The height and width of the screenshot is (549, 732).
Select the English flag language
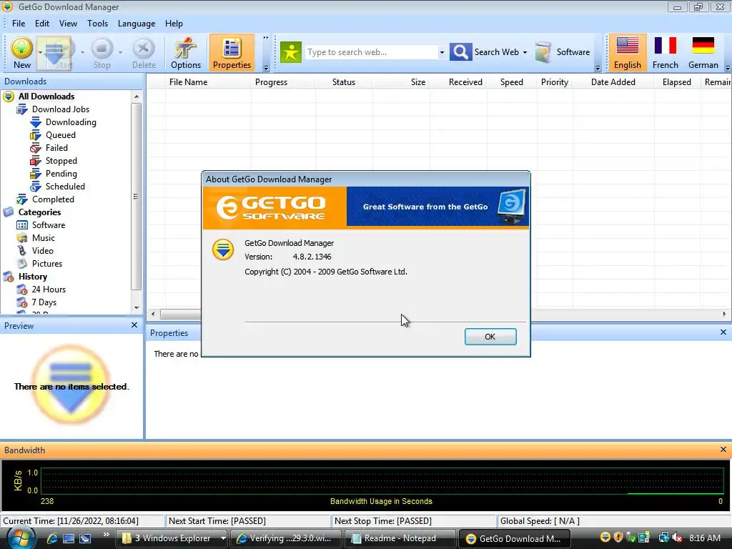click(x=628, y=53)
